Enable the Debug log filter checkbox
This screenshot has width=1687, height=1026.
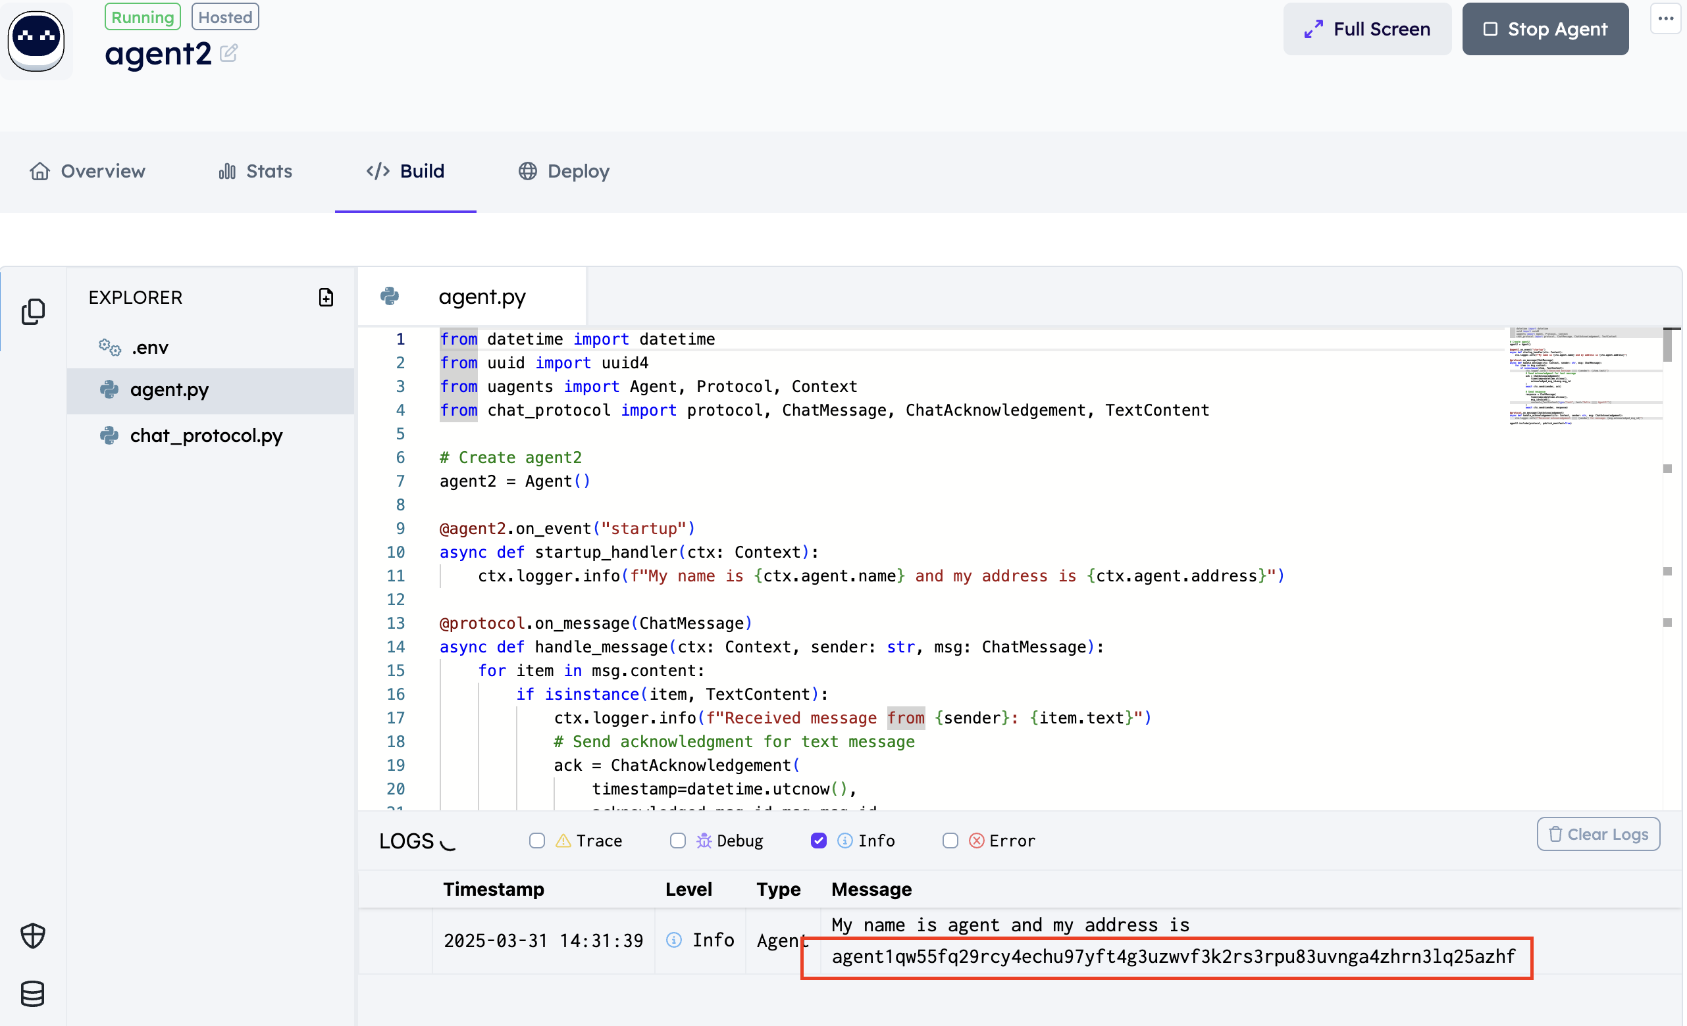[678, 841]
